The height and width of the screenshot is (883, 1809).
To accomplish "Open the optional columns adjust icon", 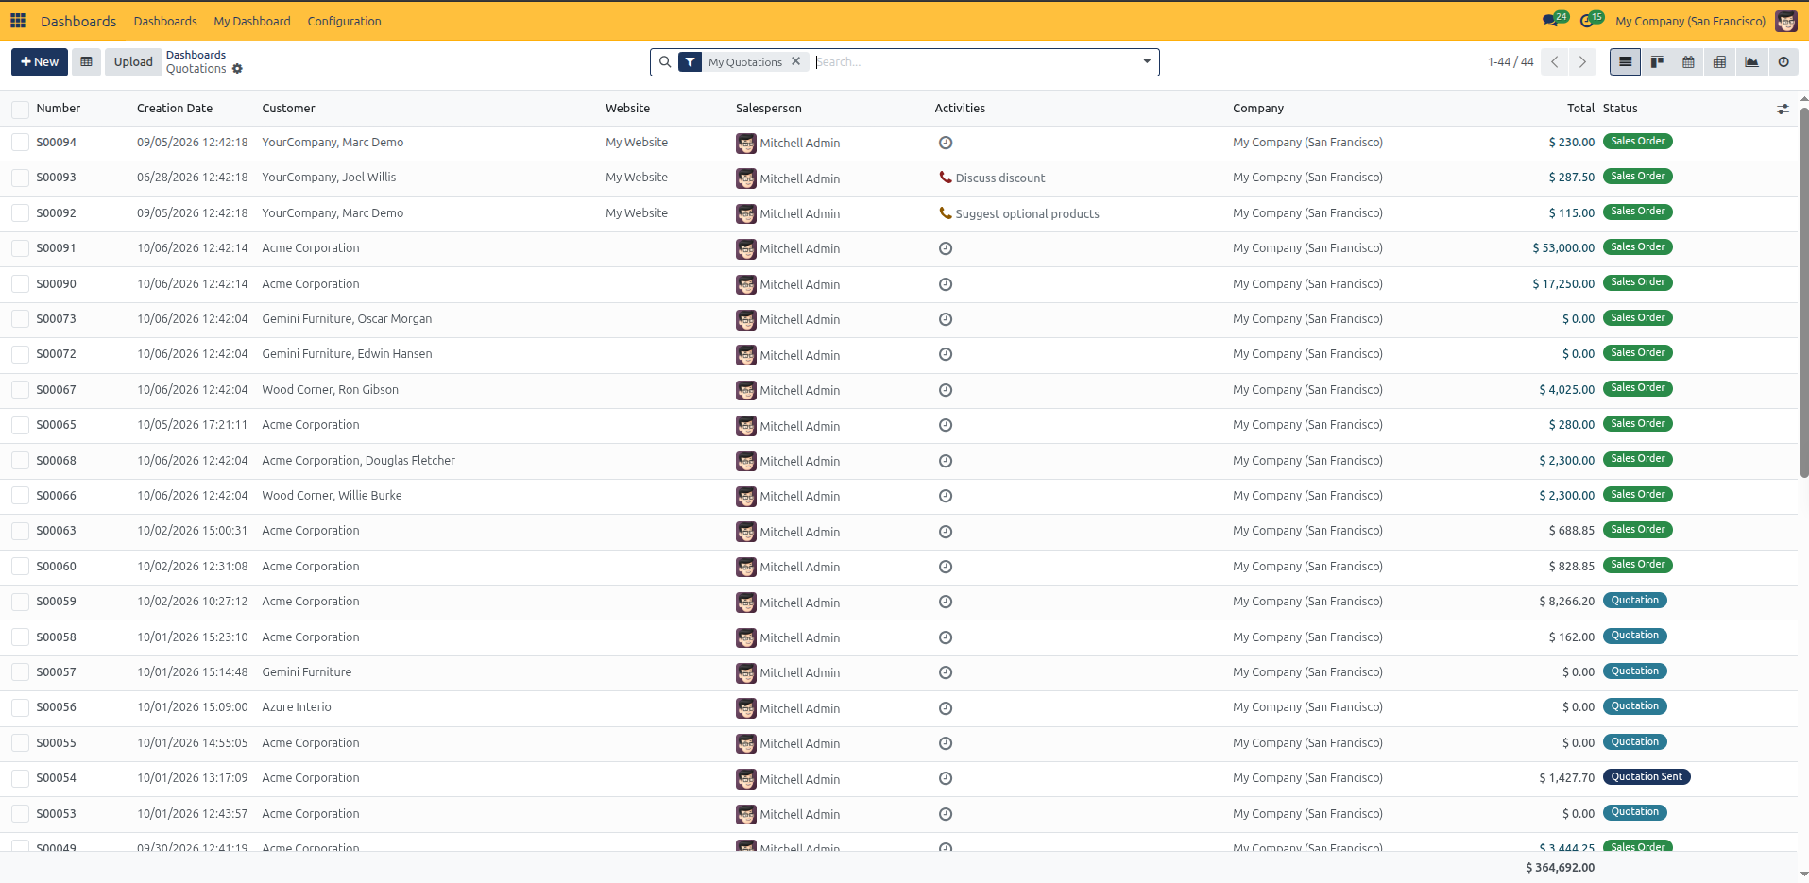I will [x=1783, y=109].
